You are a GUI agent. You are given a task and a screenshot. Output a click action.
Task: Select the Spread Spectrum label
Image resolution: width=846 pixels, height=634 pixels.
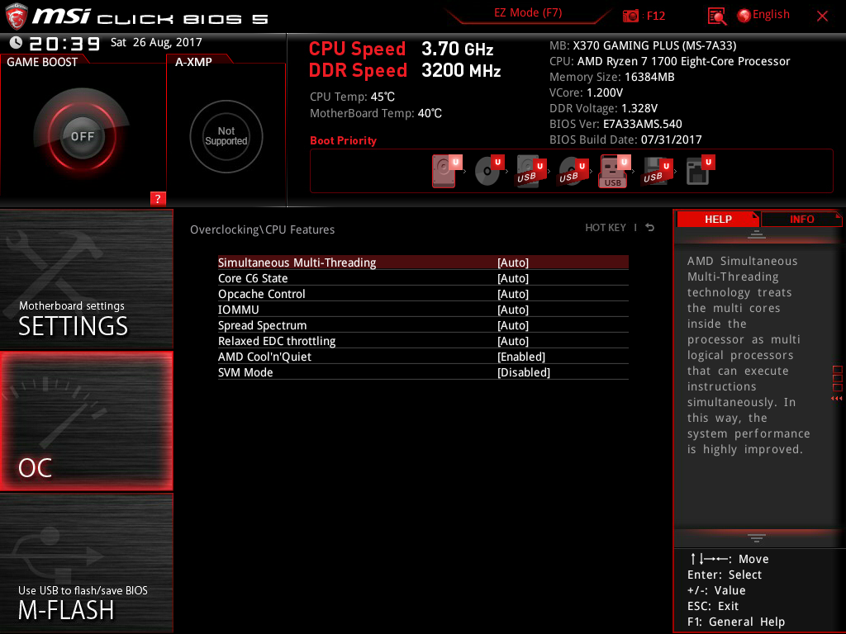tap(262, 325)
